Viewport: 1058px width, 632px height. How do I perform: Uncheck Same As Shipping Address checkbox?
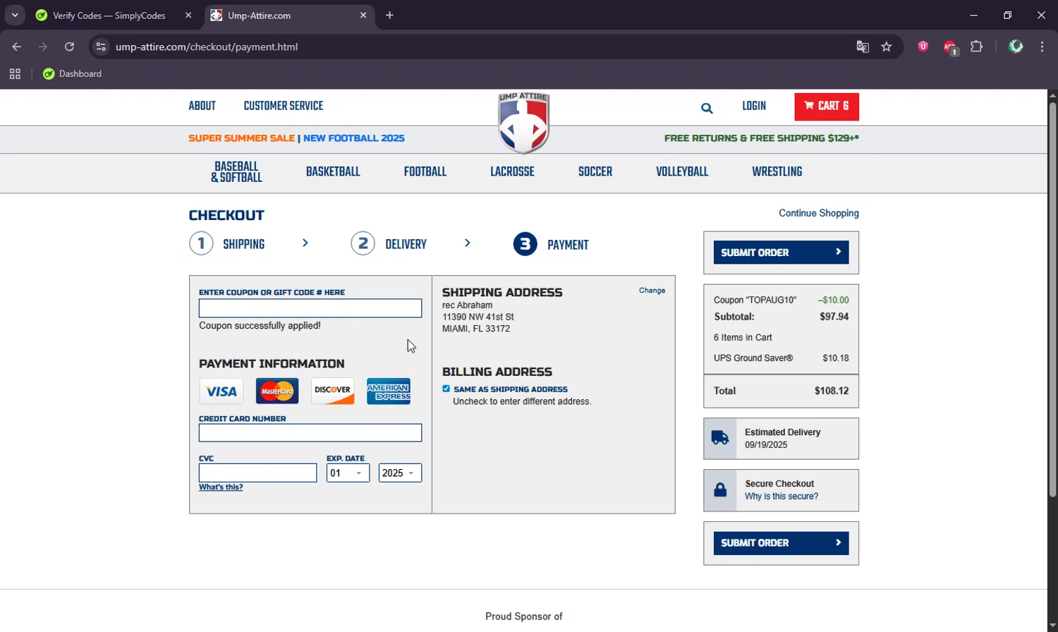coord(446,389)
